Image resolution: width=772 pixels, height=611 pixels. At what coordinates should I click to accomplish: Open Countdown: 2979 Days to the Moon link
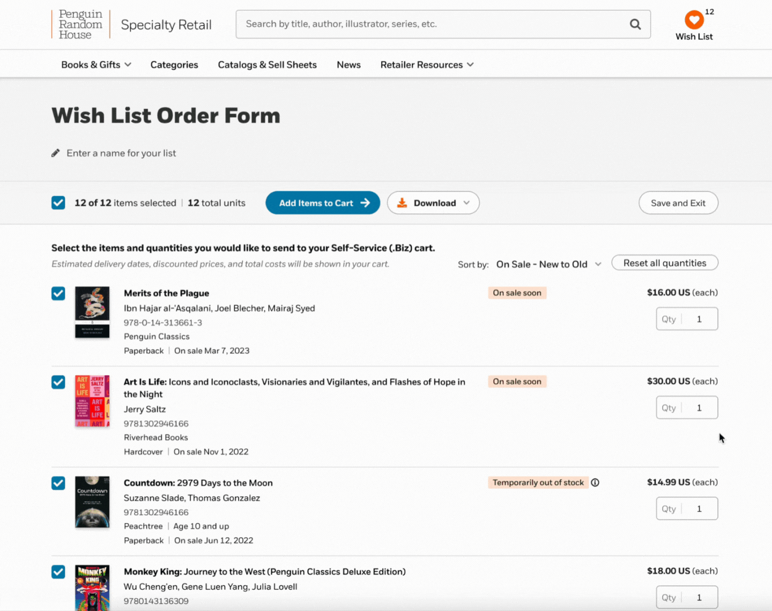[x=198, y=483]
